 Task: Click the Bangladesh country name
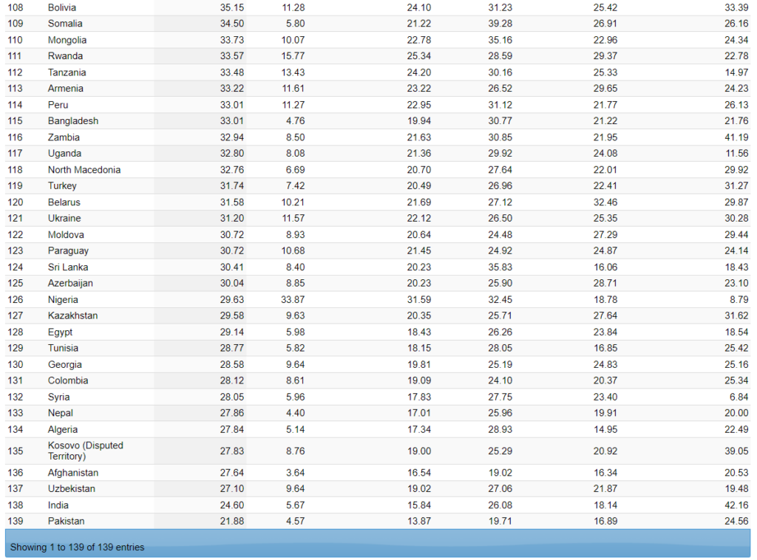[73, 121]
